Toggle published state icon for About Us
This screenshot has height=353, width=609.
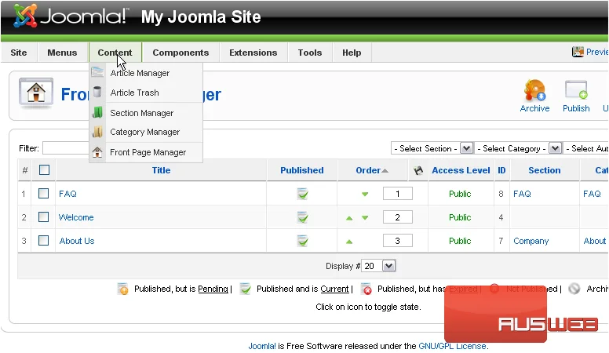point(302,241)
